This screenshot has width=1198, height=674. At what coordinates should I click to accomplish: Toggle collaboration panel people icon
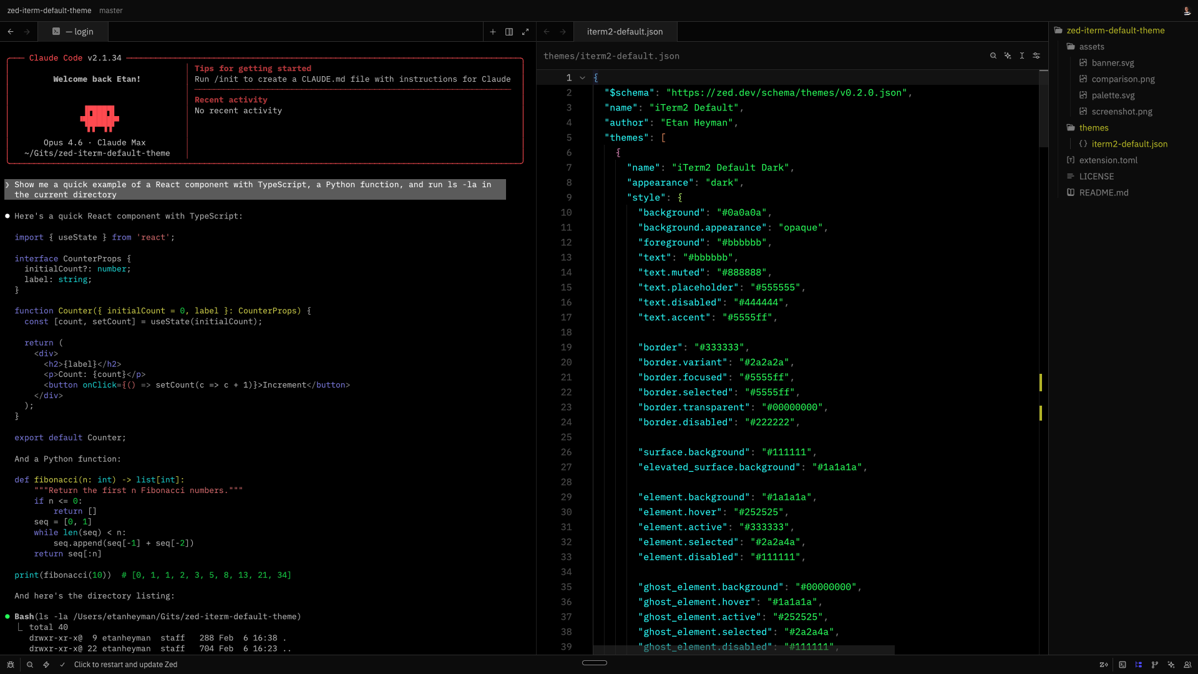click(x=1187, y=665)
